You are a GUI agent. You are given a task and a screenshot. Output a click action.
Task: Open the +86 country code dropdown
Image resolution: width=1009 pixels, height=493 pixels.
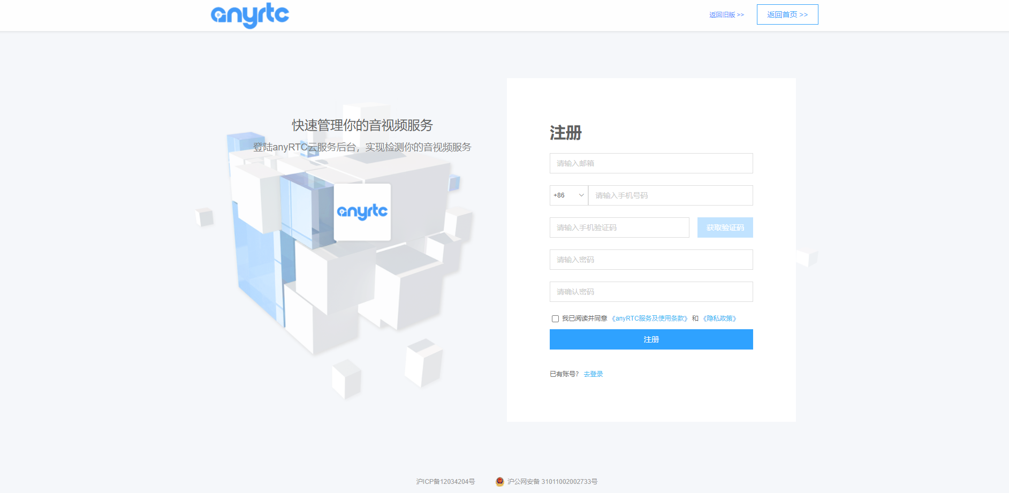point(568,195)
